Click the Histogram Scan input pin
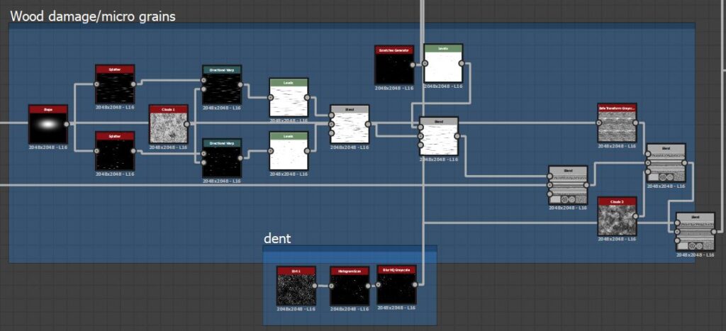 tap(331, 286)
